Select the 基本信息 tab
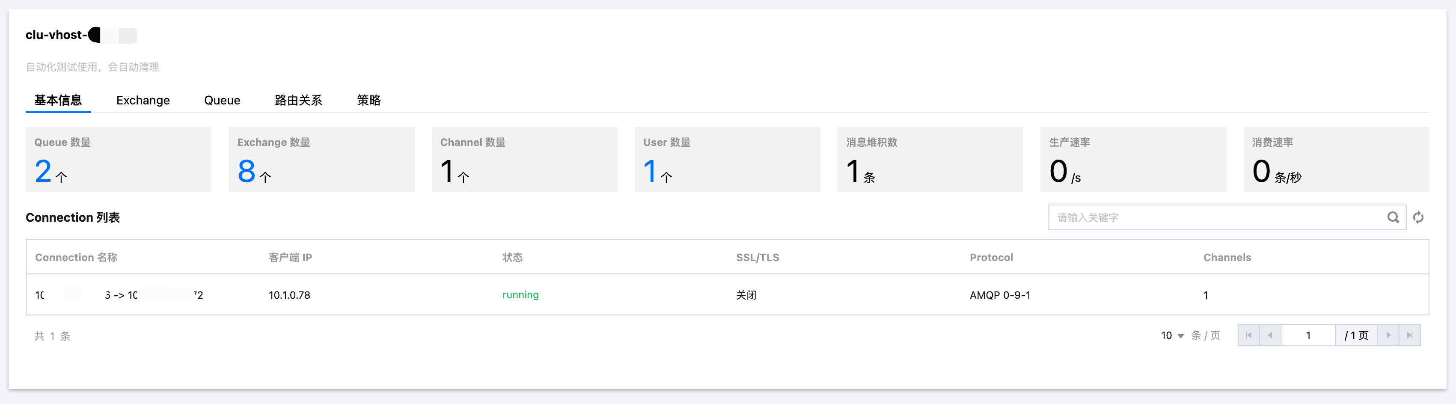 click(x=58, y=101)
